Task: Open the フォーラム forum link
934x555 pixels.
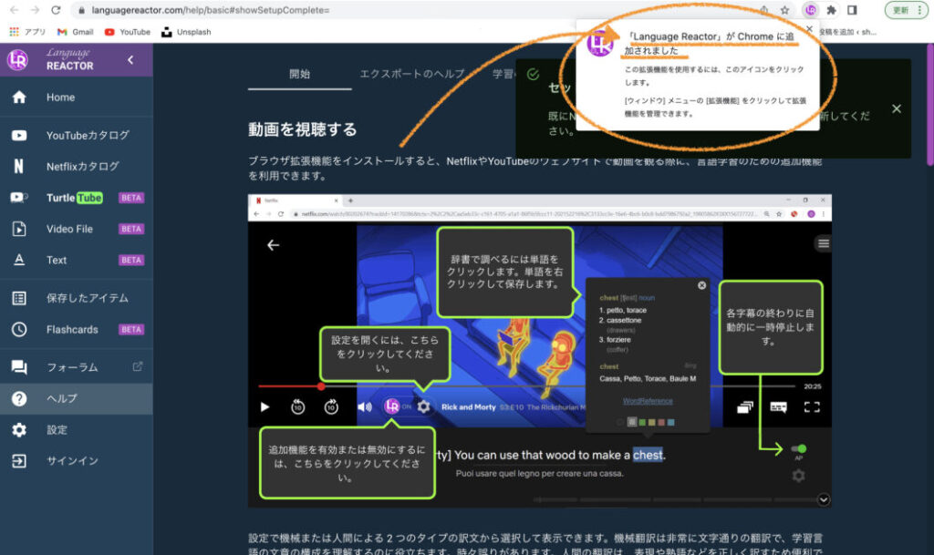Action: (x=71, y=367)
